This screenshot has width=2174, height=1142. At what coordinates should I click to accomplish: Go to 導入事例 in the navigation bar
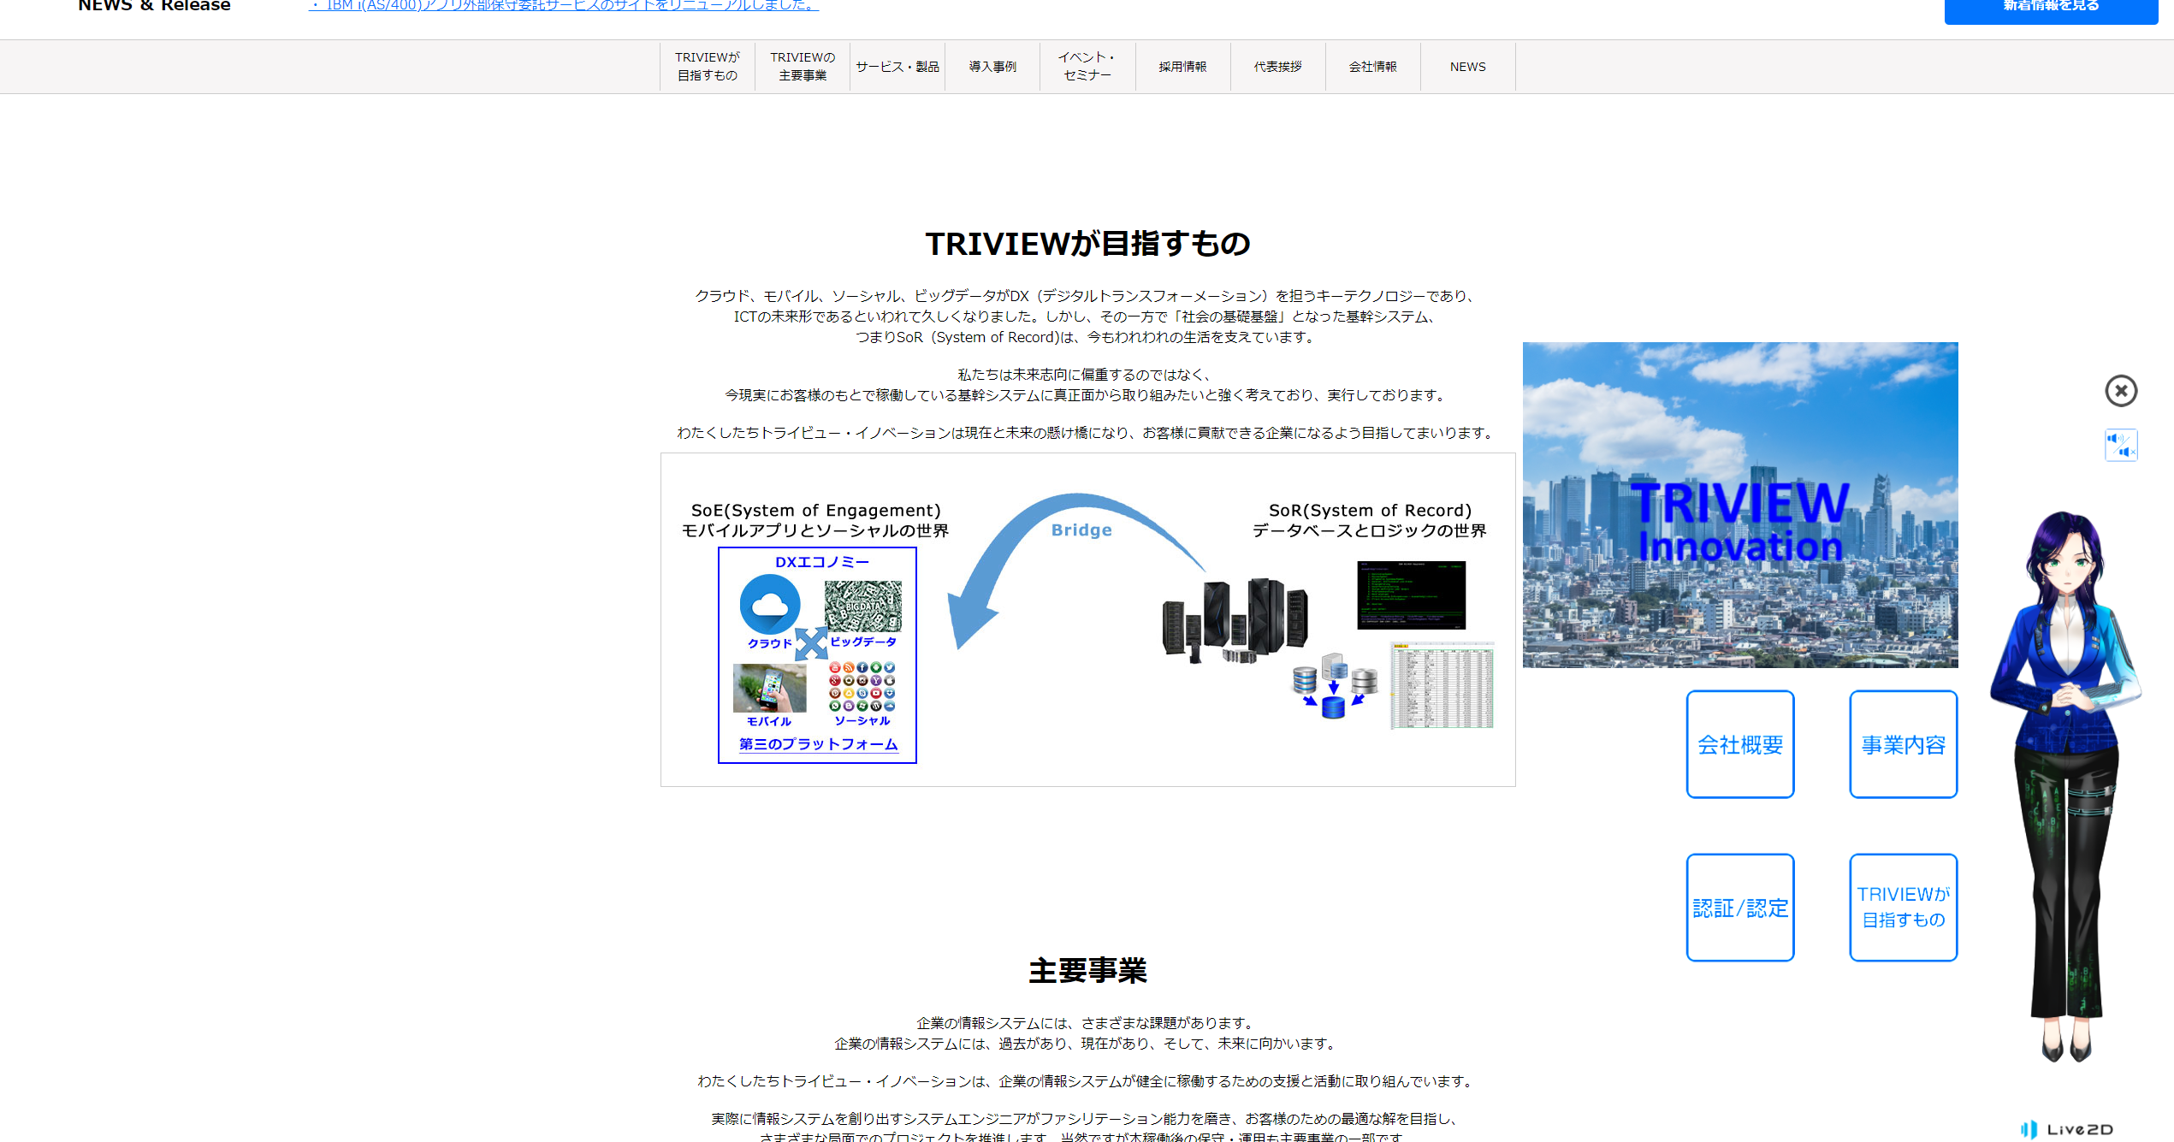pyautogui.click(x=992, y=67)
